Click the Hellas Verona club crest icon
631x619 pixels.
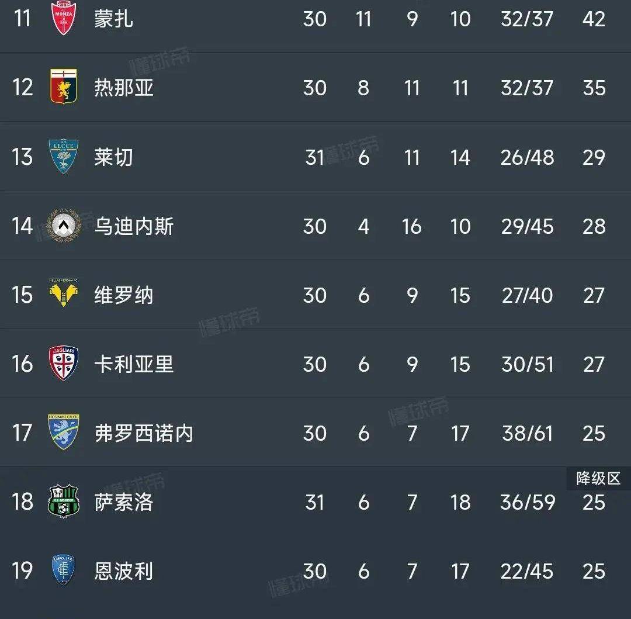64,294
